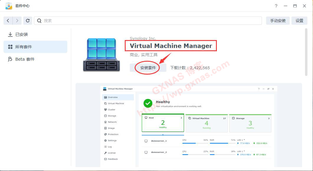Viewport: 313px width, 171px height.
Task: Open Protection in VMM preview sidebar
Action: point(114,134)
